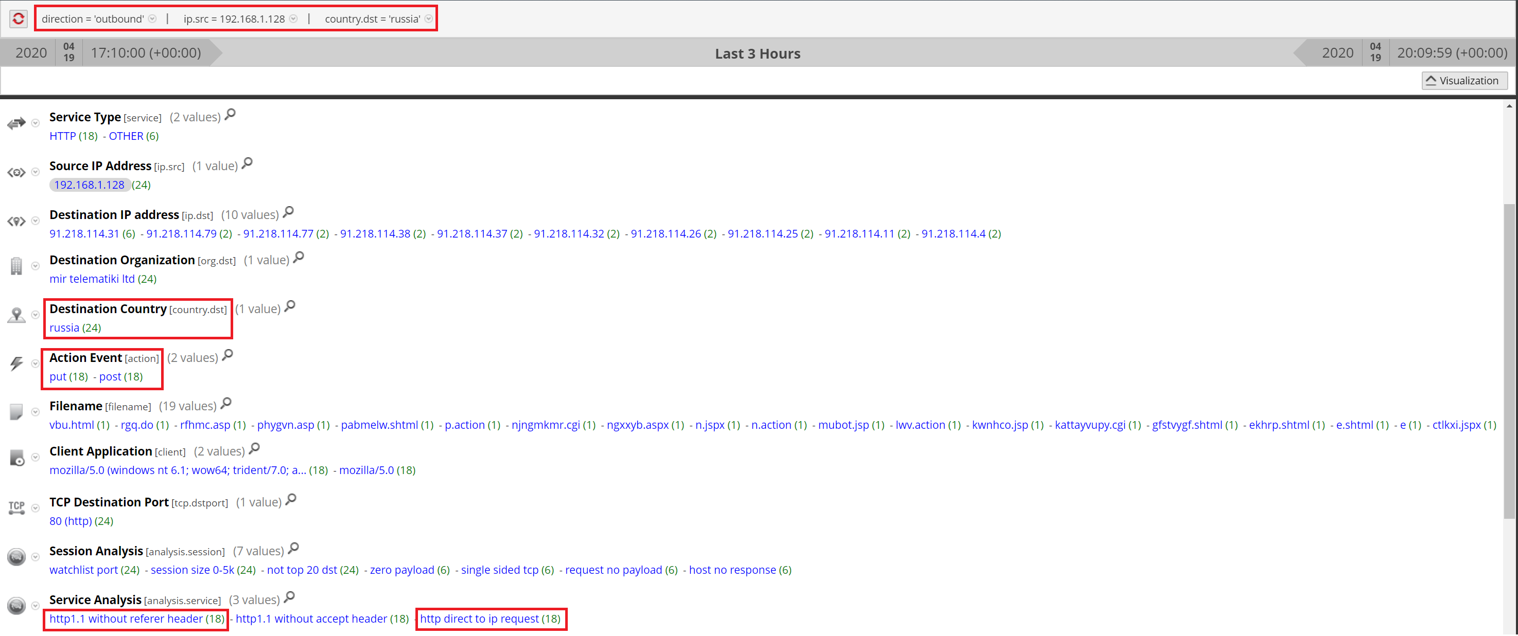1518x636 pixels.
Task: Click the Client Application document icon
Action: 16,457
